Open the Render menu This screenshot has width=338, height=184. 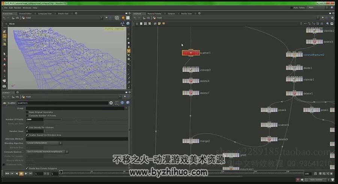18,8
